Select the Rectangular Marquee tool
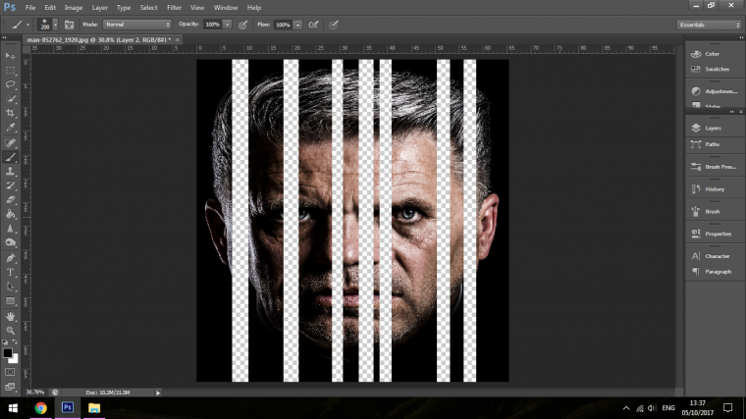The width and height of the screenshot is (746, 419). pyautogui.click(x=10, y=71)
